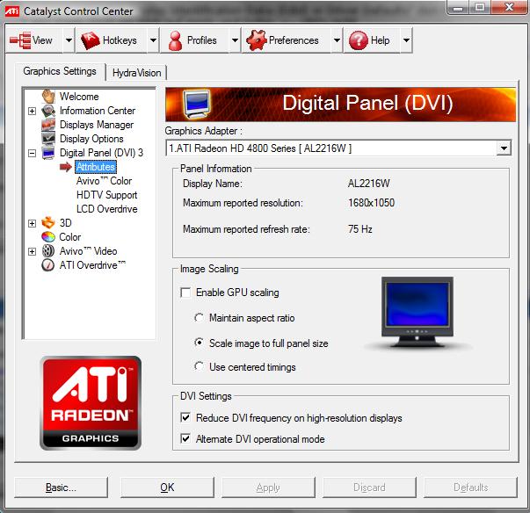Screen dimensions: 530x513
Task: Click the Preferences gear icon
Action: 257,40
